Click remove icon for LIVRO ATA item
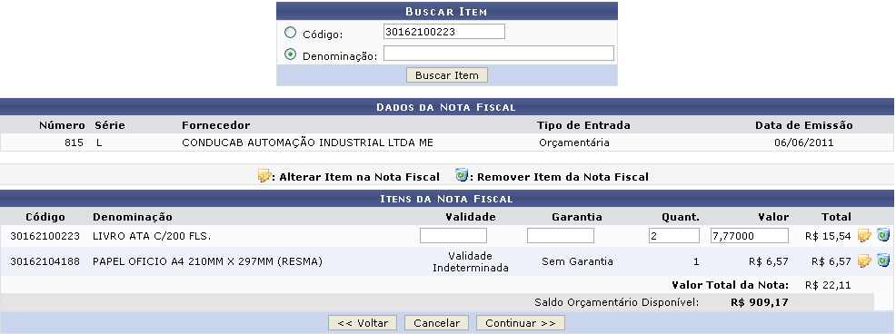Screen dimensions: 896x334 pyautogui.click(x=883, y=235)
